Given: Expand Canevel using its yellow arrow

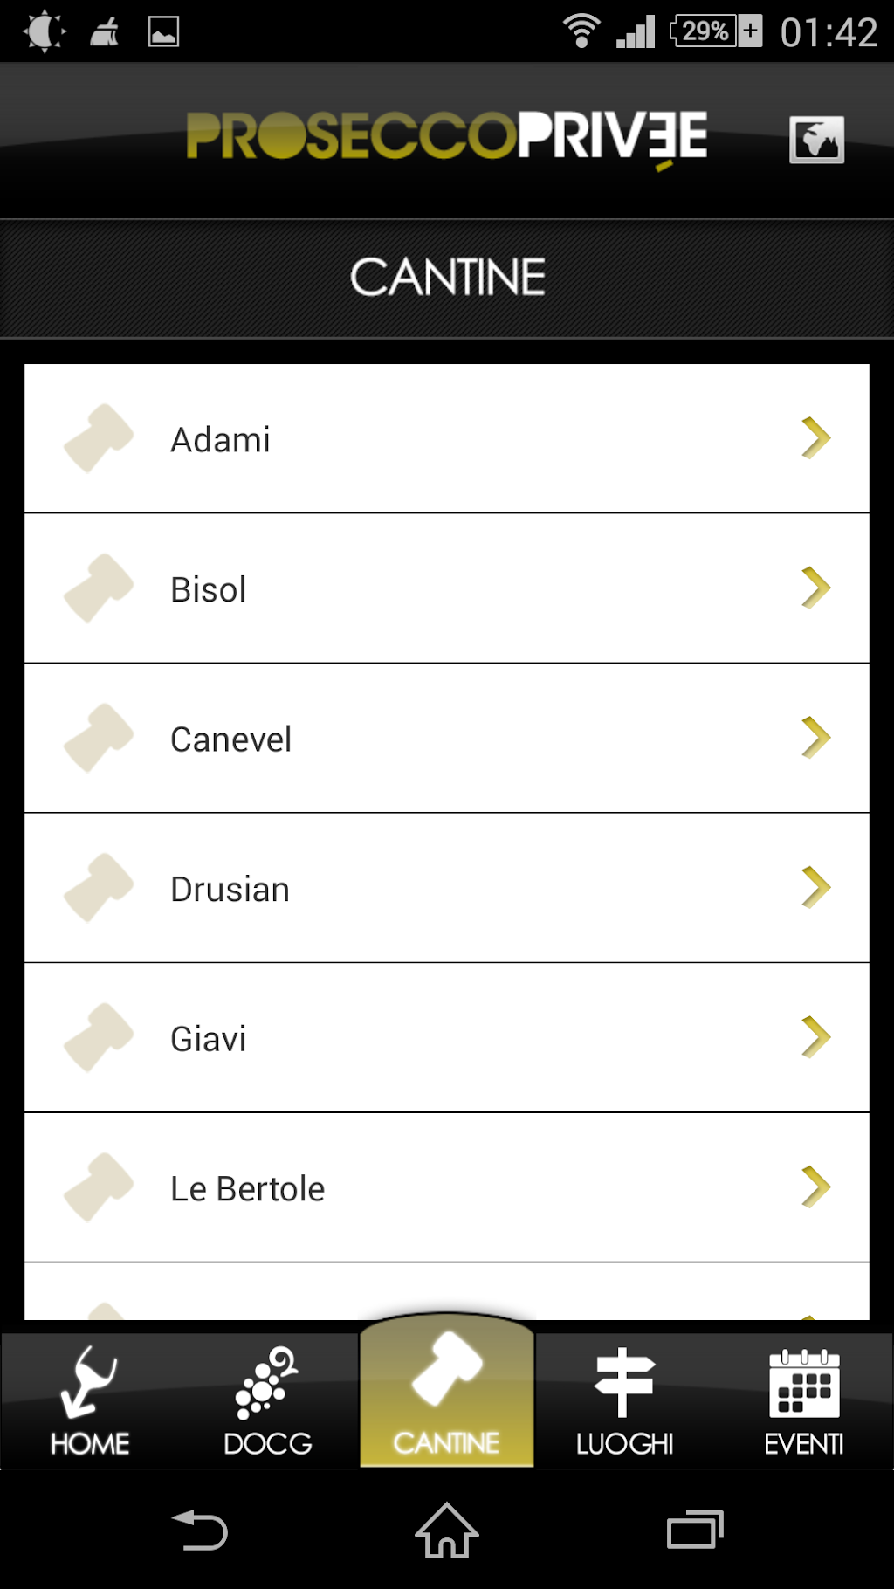Looking at the screenshot, I should 815,738.
